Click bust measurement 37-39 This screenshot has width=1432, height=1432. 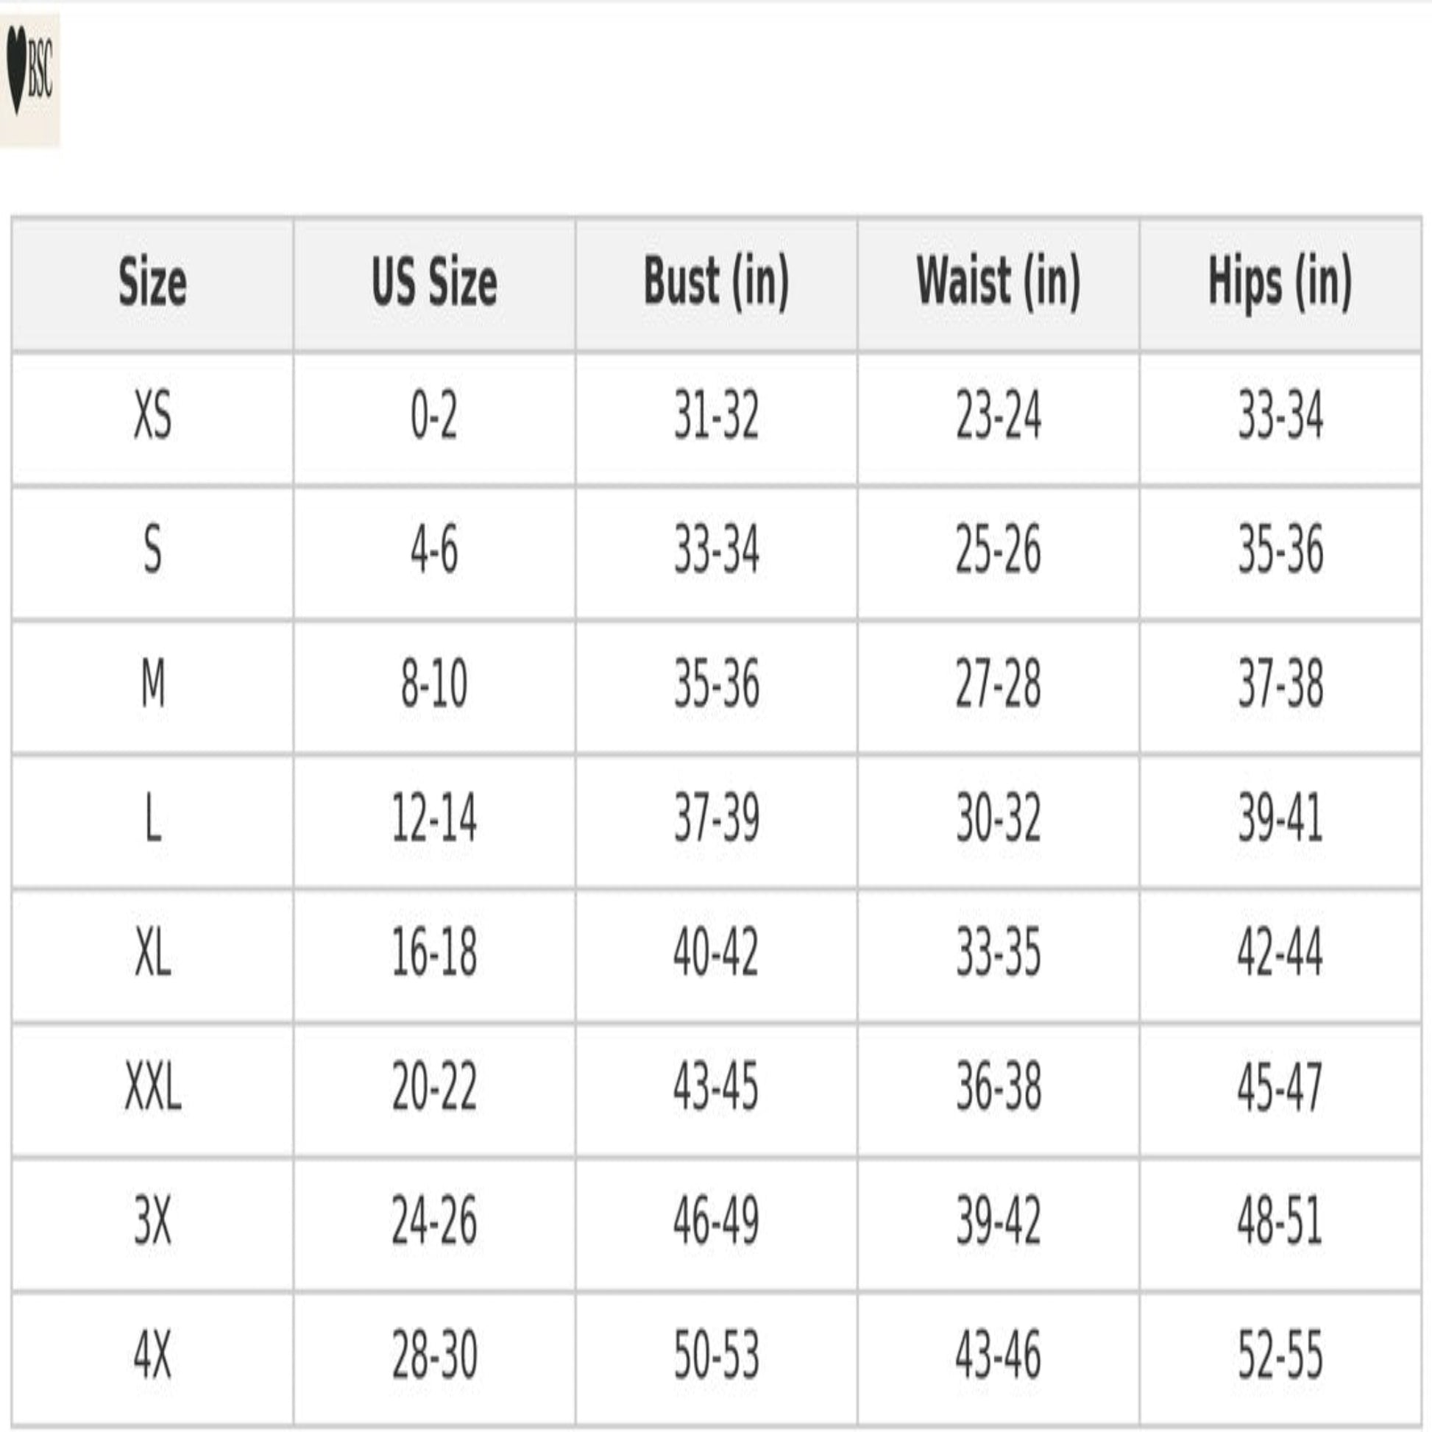pyautogui.click(x=716, y=819)
